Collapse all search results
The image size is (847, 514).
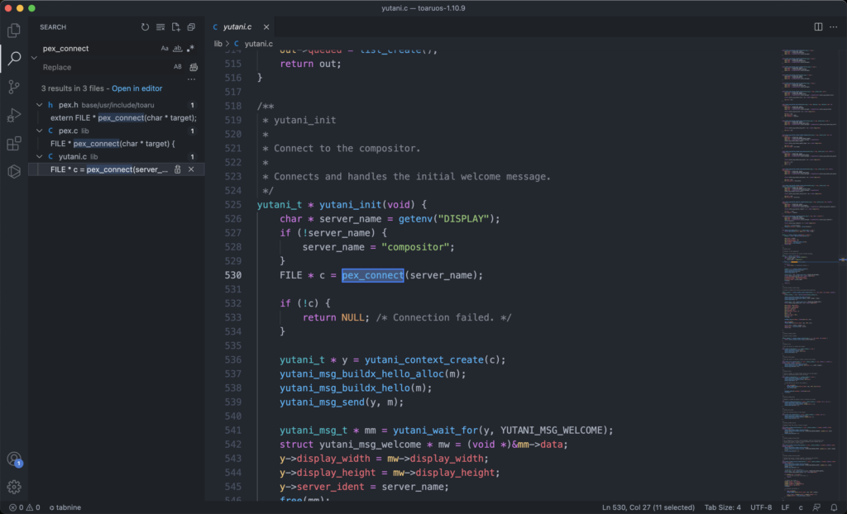point(191,27)
